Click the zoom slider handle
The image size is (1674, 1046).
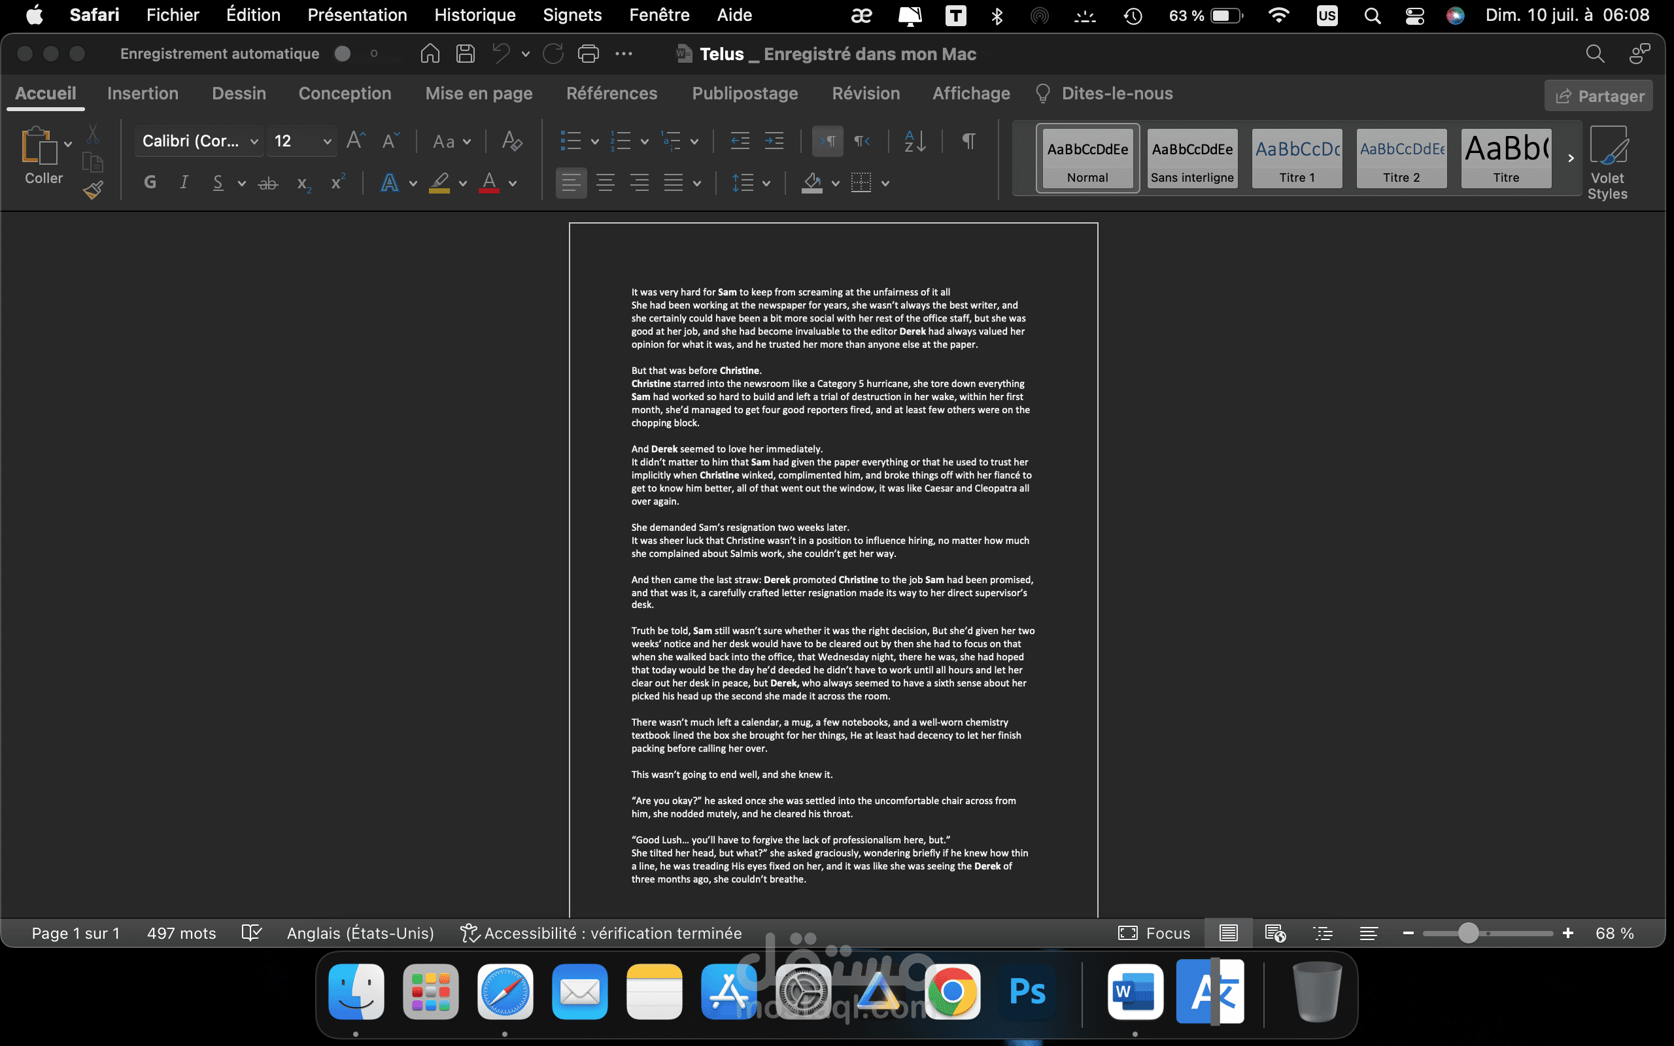coord(1468,934)
